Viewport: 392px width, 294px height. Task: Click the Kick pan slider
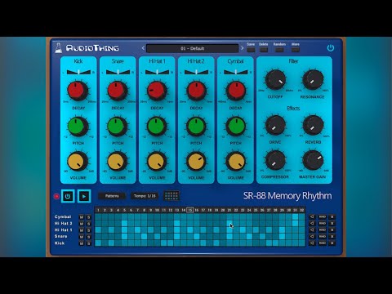pos(78,72)
